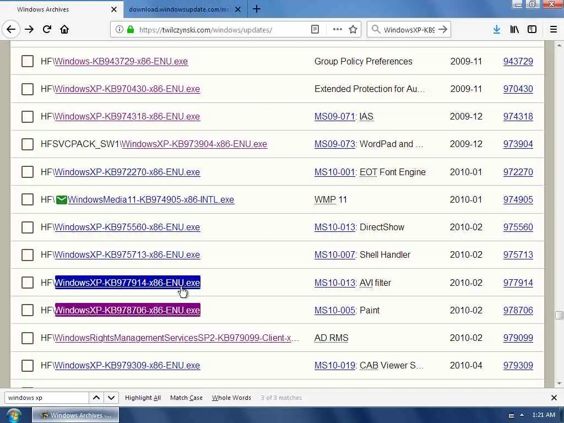Check the box for KB979099 AD RMS
The image size is (564, 423).
click(x=28, y=338)
